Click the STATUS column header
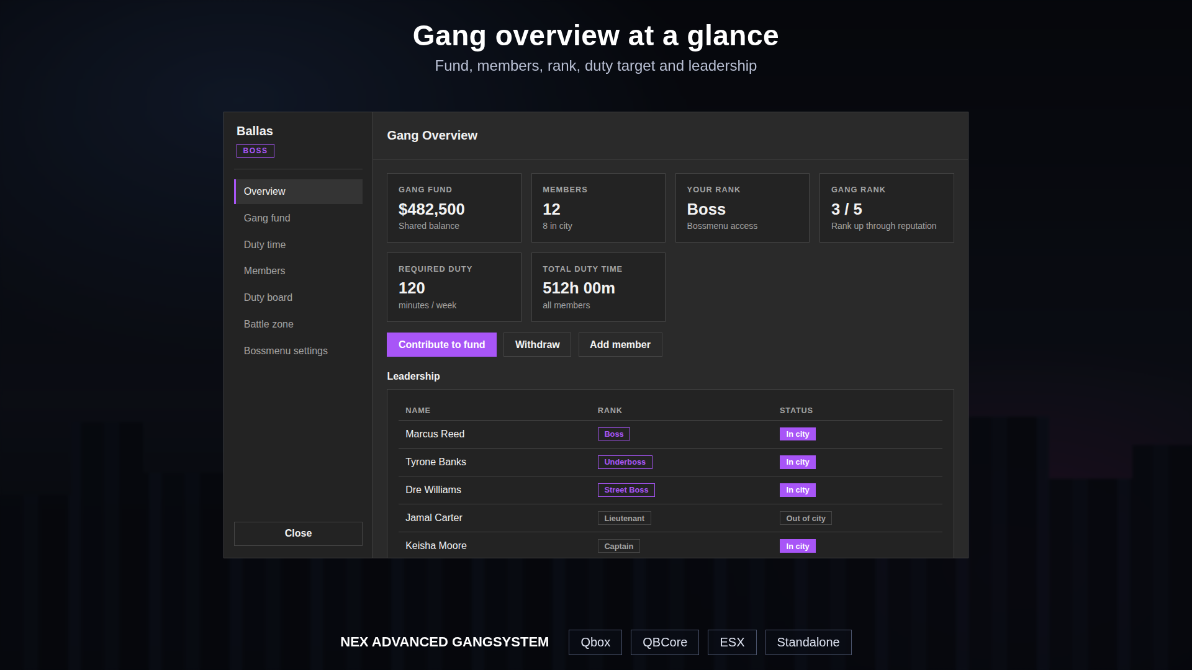Image resolution: width=1192 pixels, height=670 pixels. click(x=796, y=411)
